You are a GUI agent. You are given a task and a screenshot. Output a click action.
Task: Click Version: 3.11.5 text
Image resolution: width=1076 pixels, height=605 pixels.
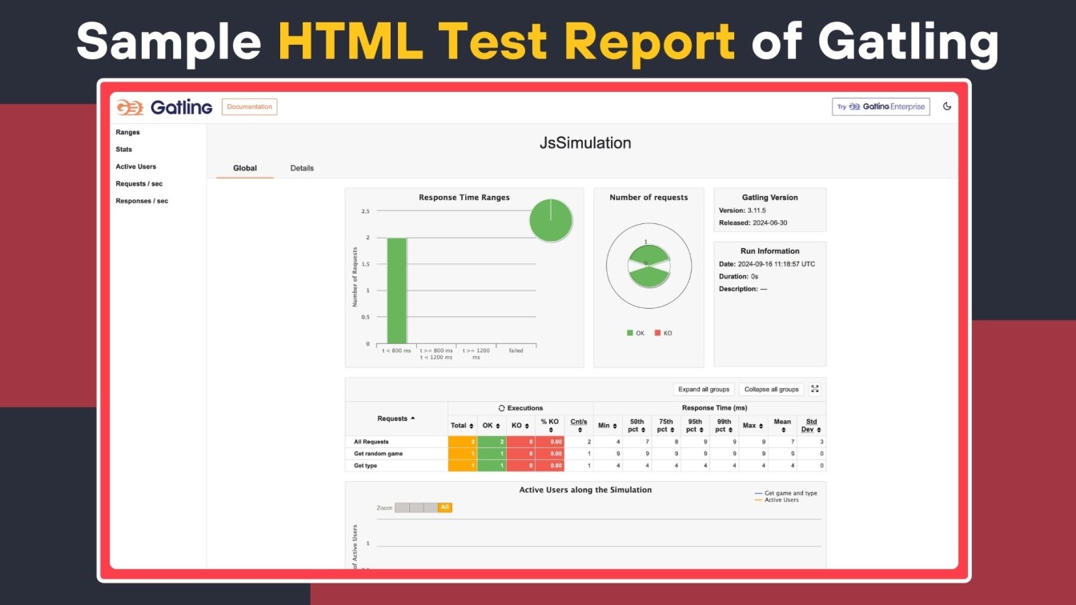click(742, 210)
